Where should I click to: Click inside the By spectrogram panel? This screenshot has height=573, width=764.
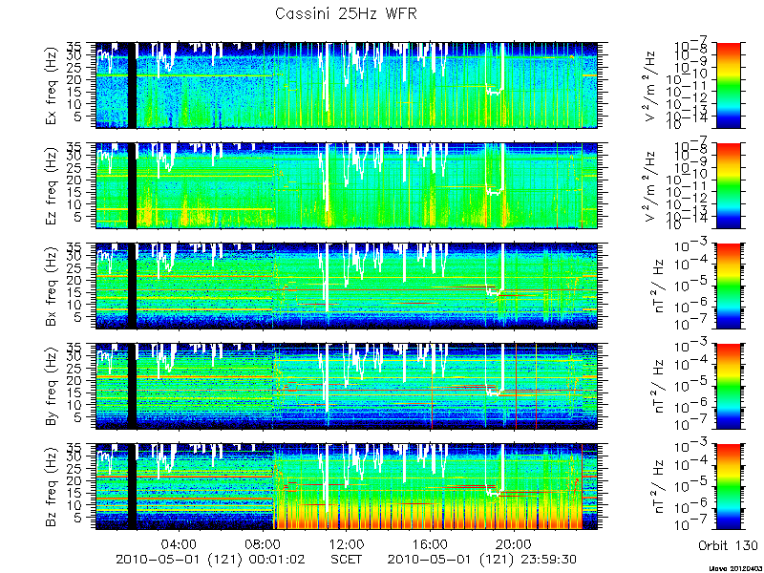[x=346, y=387]
